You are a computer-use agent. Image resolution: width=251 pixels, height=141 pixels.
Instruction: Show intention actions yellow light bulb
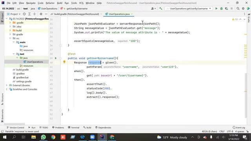coord(64,62)
